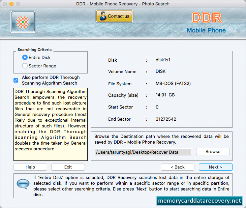Select the Entire Disk radio option
Viewport: 246px width, 208px height.
[25, 57]
